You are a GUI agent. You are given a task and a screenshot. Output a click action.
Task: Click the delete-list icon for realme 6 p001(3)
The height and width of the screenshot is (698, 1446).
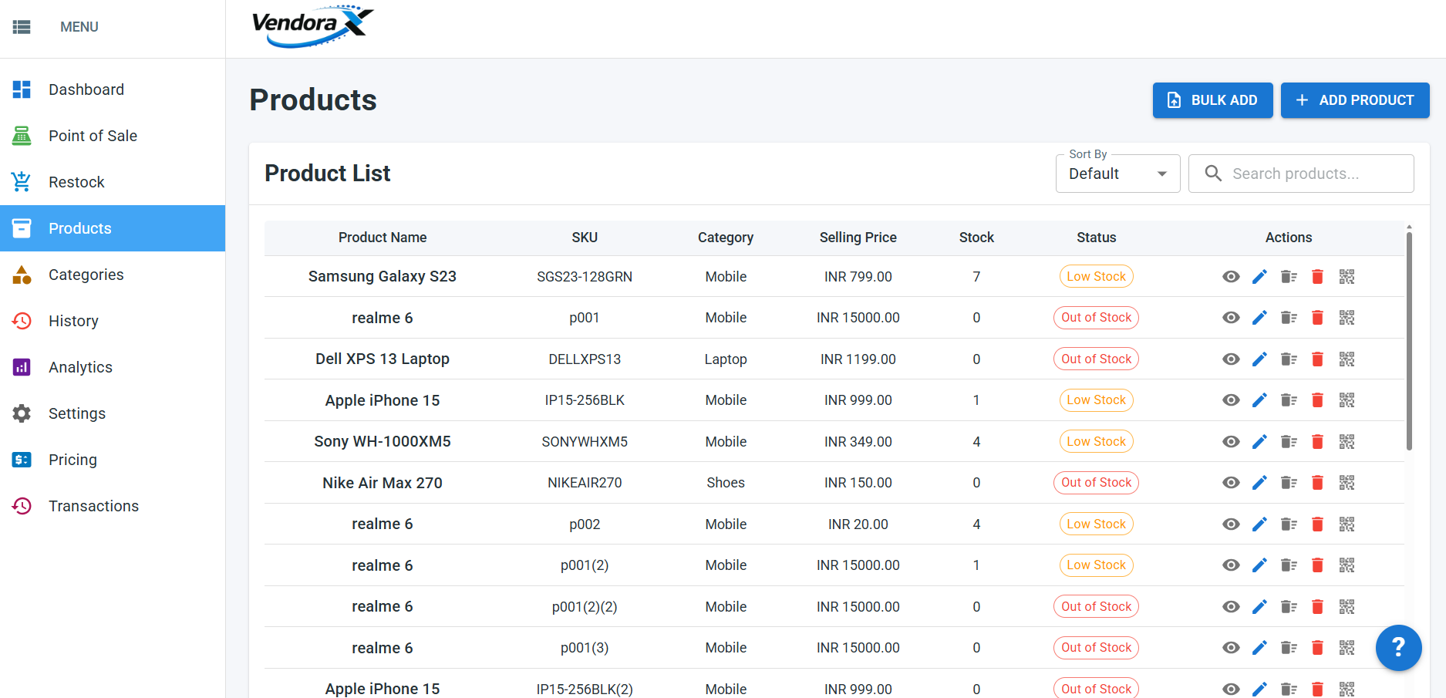point(1289,648)
